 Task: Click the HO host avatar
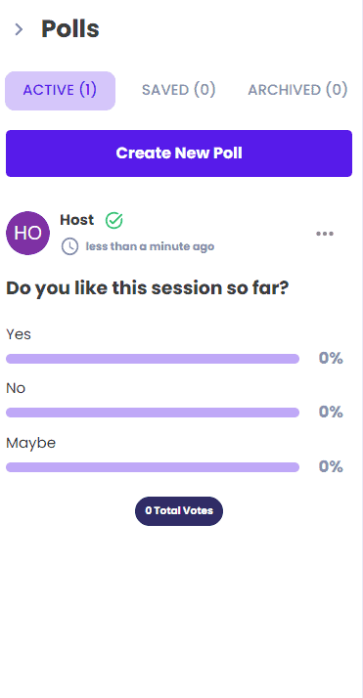pyautogui.click(x=28, y=233)
